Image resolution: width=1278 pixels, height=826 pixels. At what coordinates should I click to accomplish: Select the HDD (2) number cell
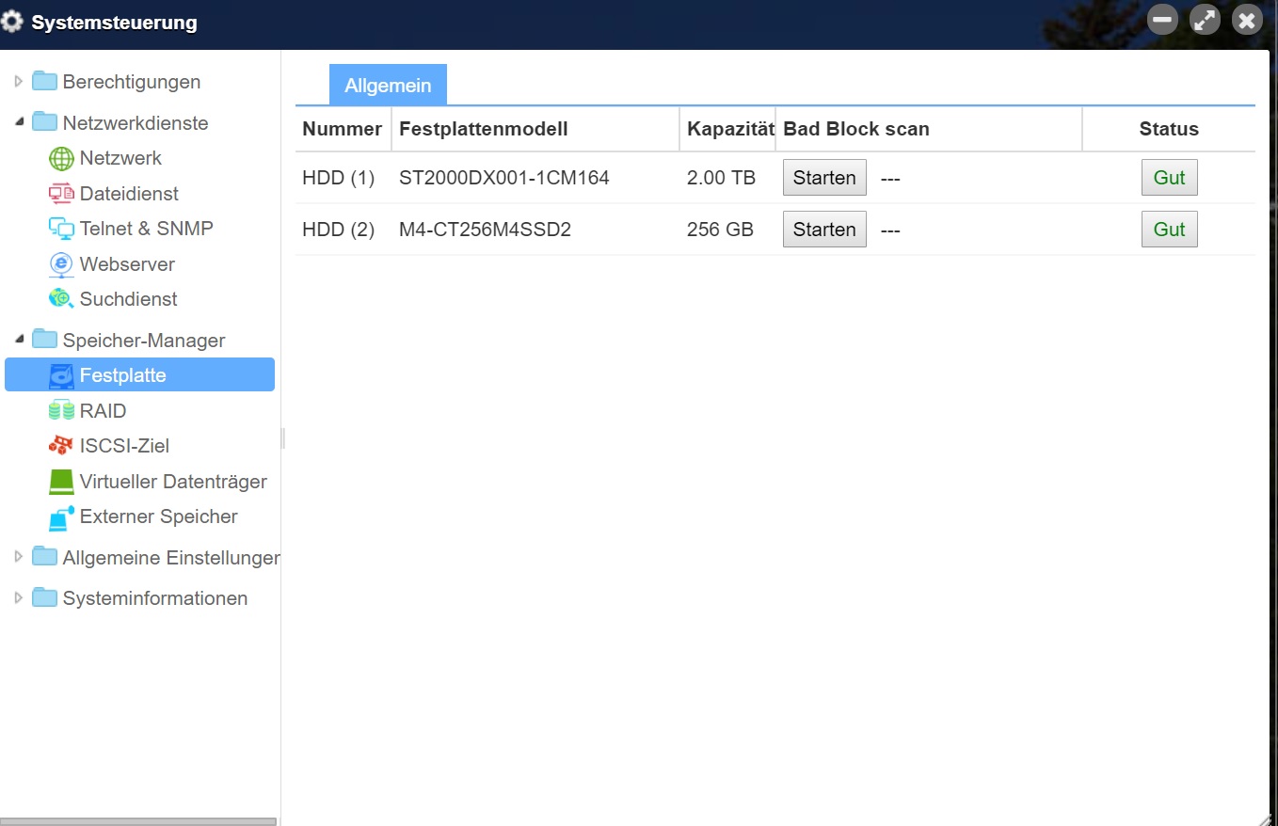(339, 230)
